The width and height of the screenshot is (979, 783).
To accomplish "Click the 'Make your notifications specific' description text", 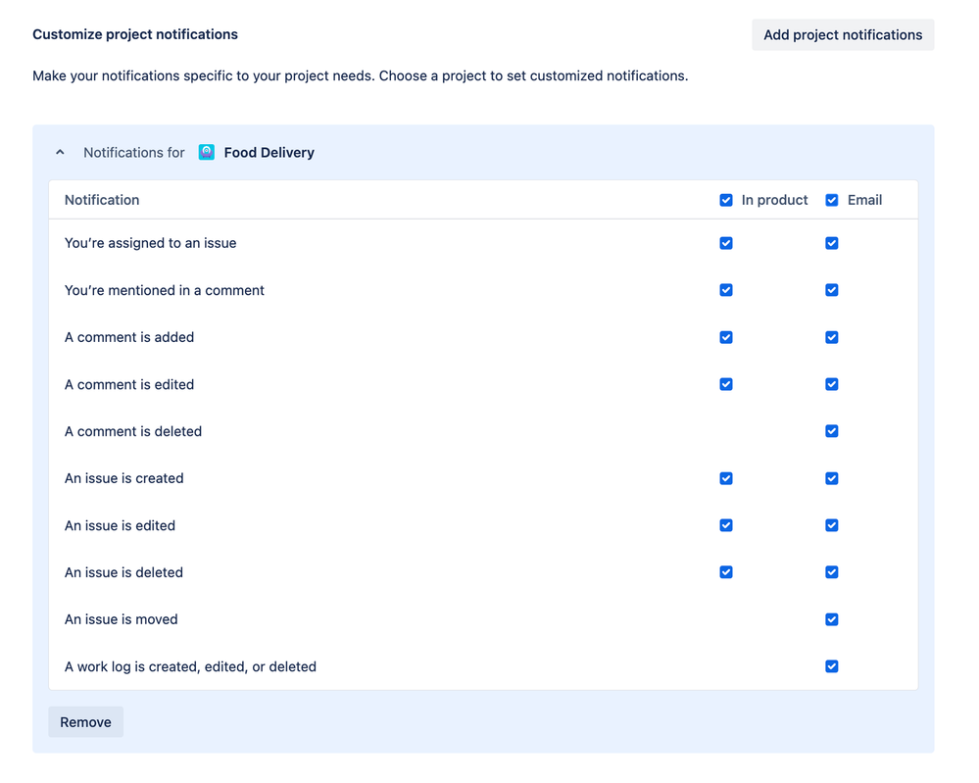I will [361, 76].
